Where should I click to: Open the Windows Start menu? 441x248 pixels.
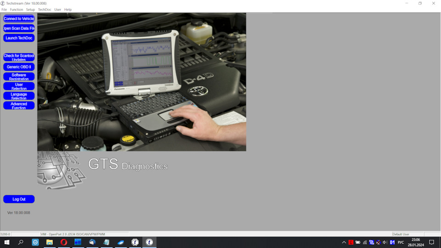click(x=7, y=242)
